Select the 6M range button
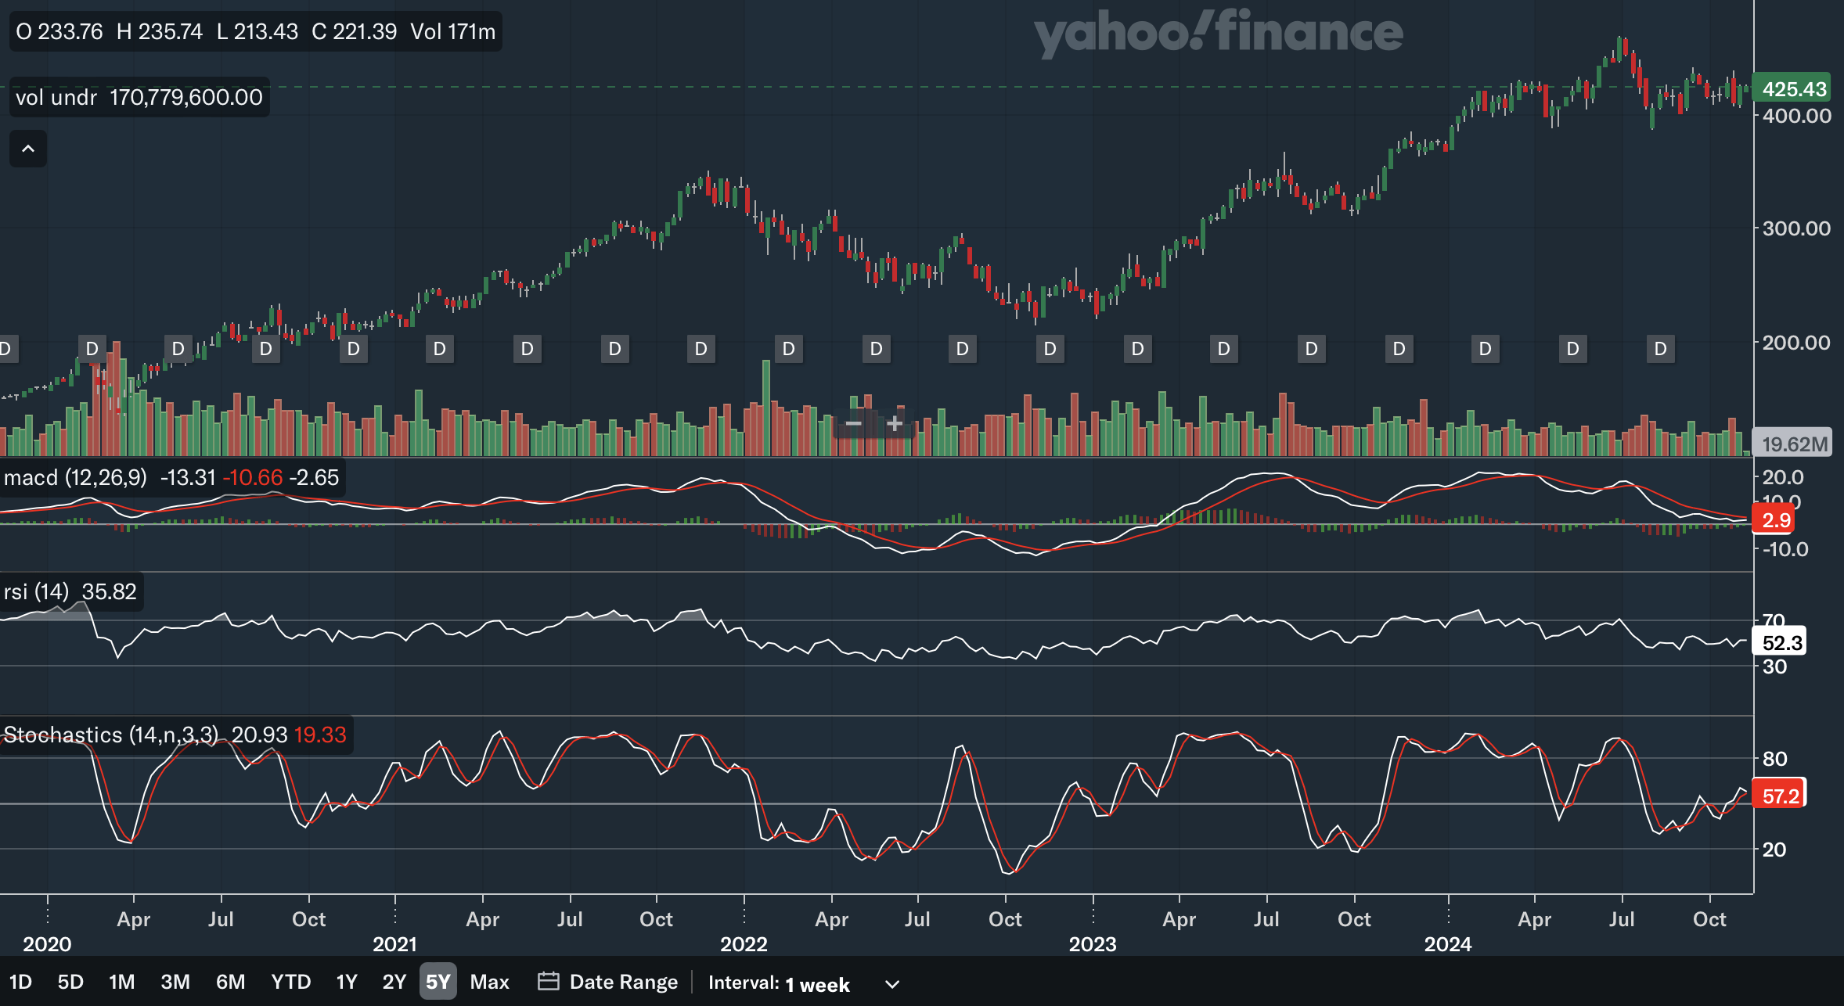 pyautogui.click(x=230, y=982)
